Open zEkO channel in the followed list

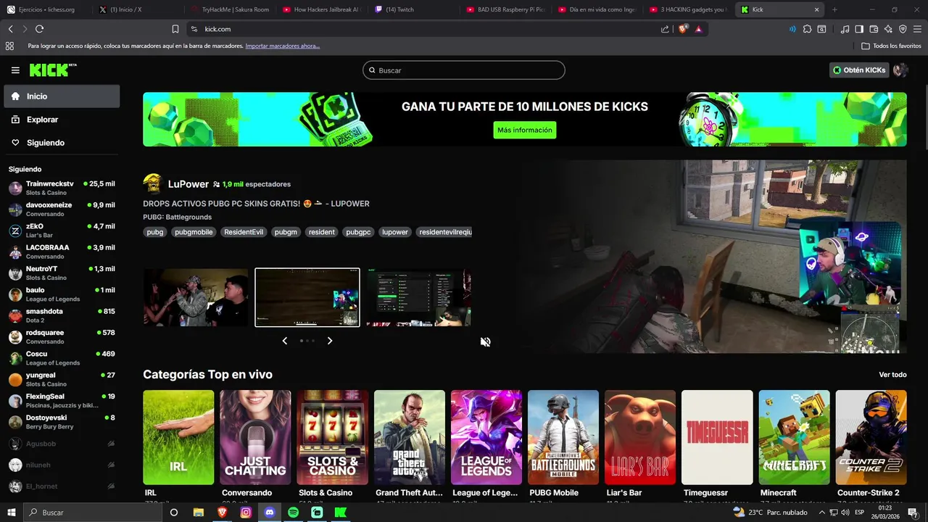[x=62, y=231]
